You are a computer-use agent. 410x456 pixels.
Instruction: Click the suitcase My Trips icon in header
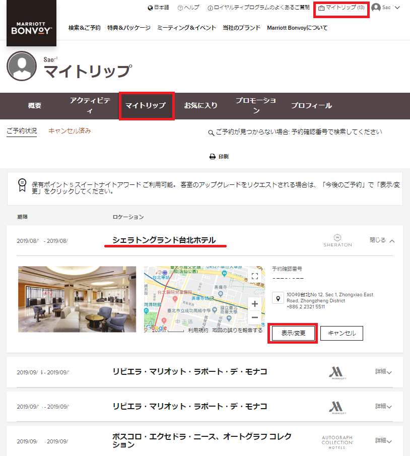click(321, 8)
